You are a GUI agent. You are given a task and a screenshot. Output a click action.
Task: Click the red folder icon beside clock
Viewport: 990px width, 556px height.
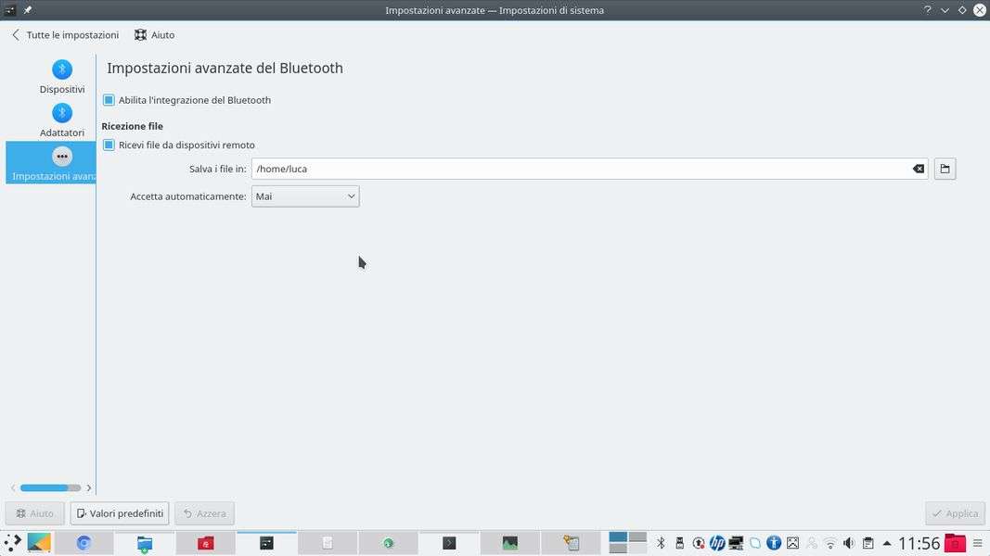coord(956,543)
